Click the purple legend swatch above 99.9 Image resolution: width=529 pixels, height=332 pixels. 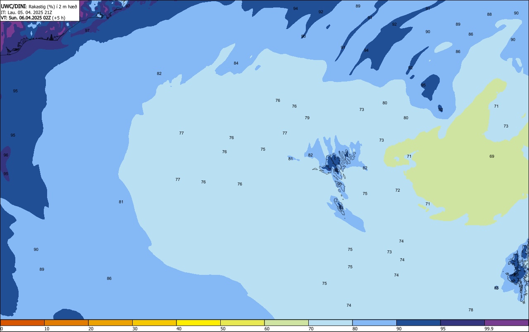coord(506,322)
